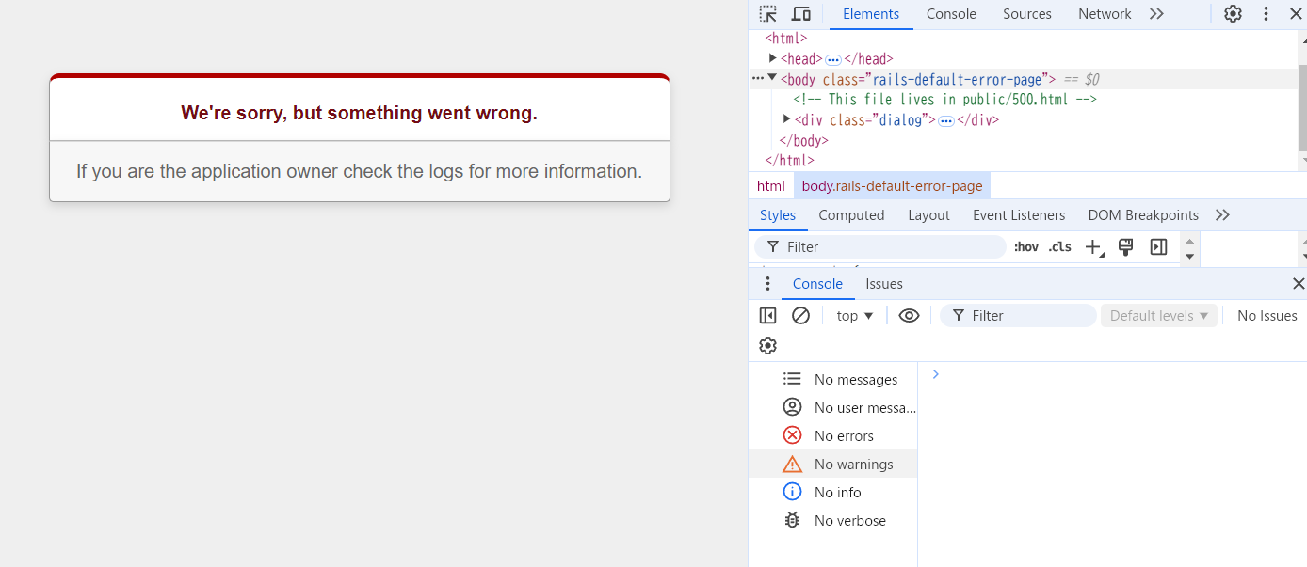Switch to the Elements tab
Image resolution: width=1307 pixels, height=567 pixels.
point(871,14)
